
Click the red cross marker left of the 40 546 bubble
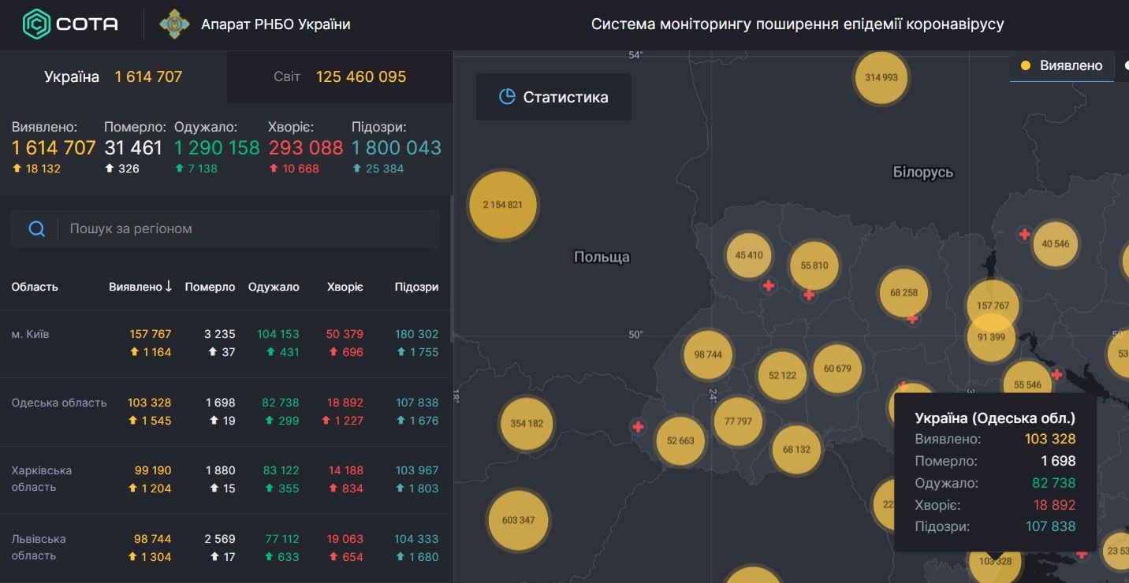[1024, 234]
